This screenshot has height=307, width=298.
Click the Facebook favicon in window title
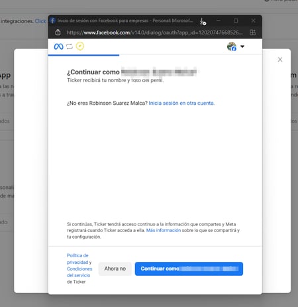[x=52, y=21]
